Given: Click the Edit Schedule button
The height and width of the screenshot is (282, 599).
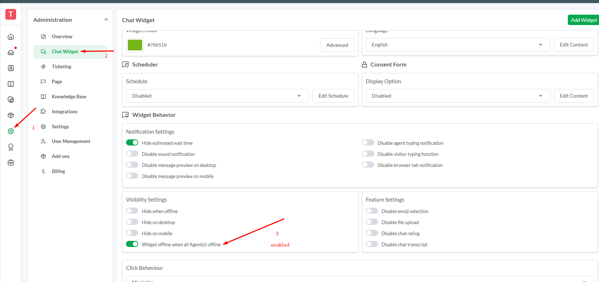Looking at the screenshot, I should tap(333, 96).
